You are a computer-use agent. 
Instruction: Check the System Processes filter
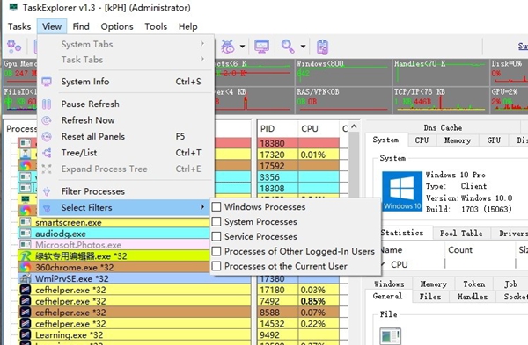click(x=216, y=222)
